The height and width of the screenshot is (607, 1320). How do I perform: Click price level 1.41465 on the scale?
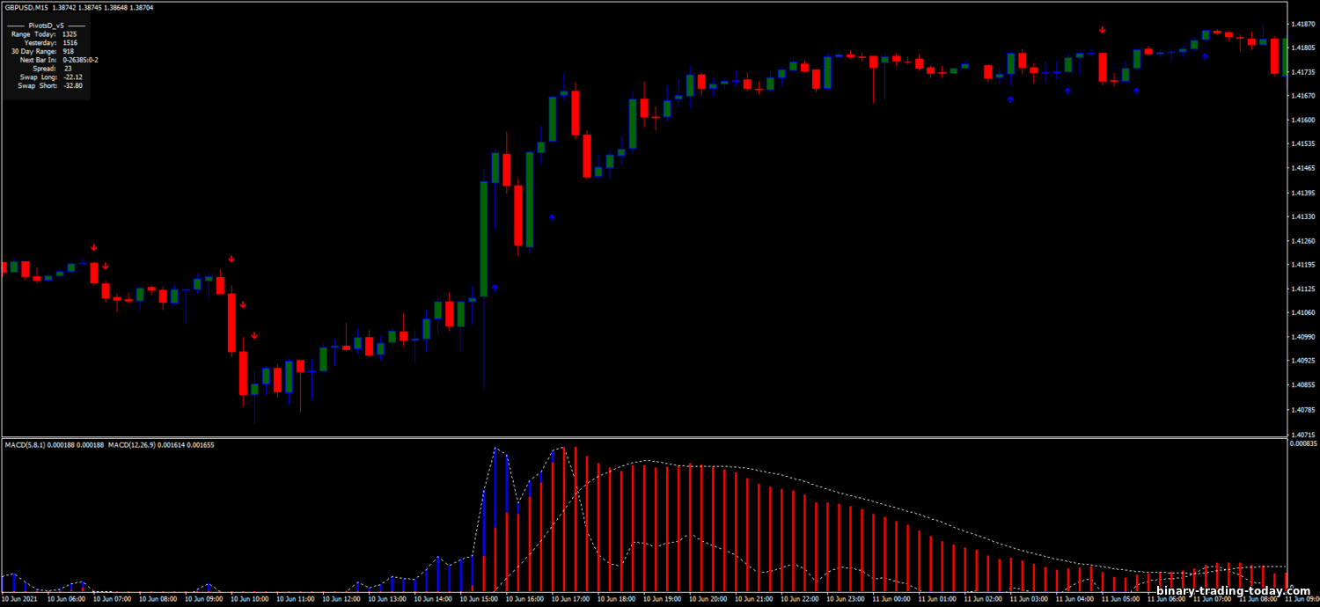coord(1302,168)
